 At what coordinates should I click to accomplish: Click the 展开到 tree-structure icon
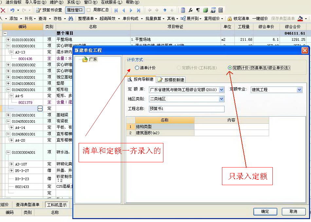coord(183,19)
